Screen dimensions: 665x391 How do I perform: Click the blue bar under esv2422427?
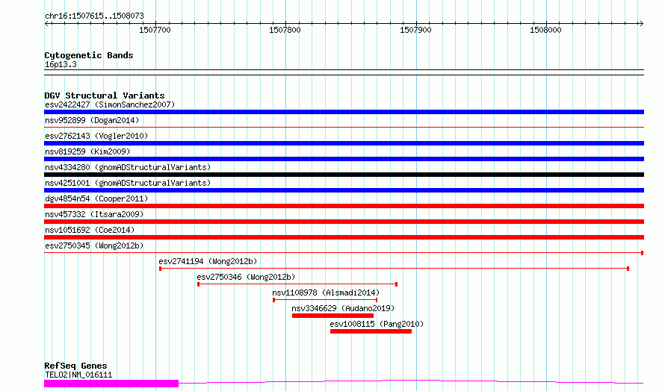pyautogui.click(x=344, y=112)
